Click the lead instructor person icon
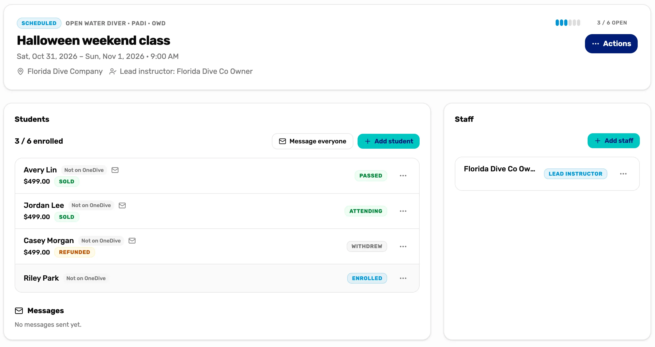655x347 pixels. tap(113, 71)
